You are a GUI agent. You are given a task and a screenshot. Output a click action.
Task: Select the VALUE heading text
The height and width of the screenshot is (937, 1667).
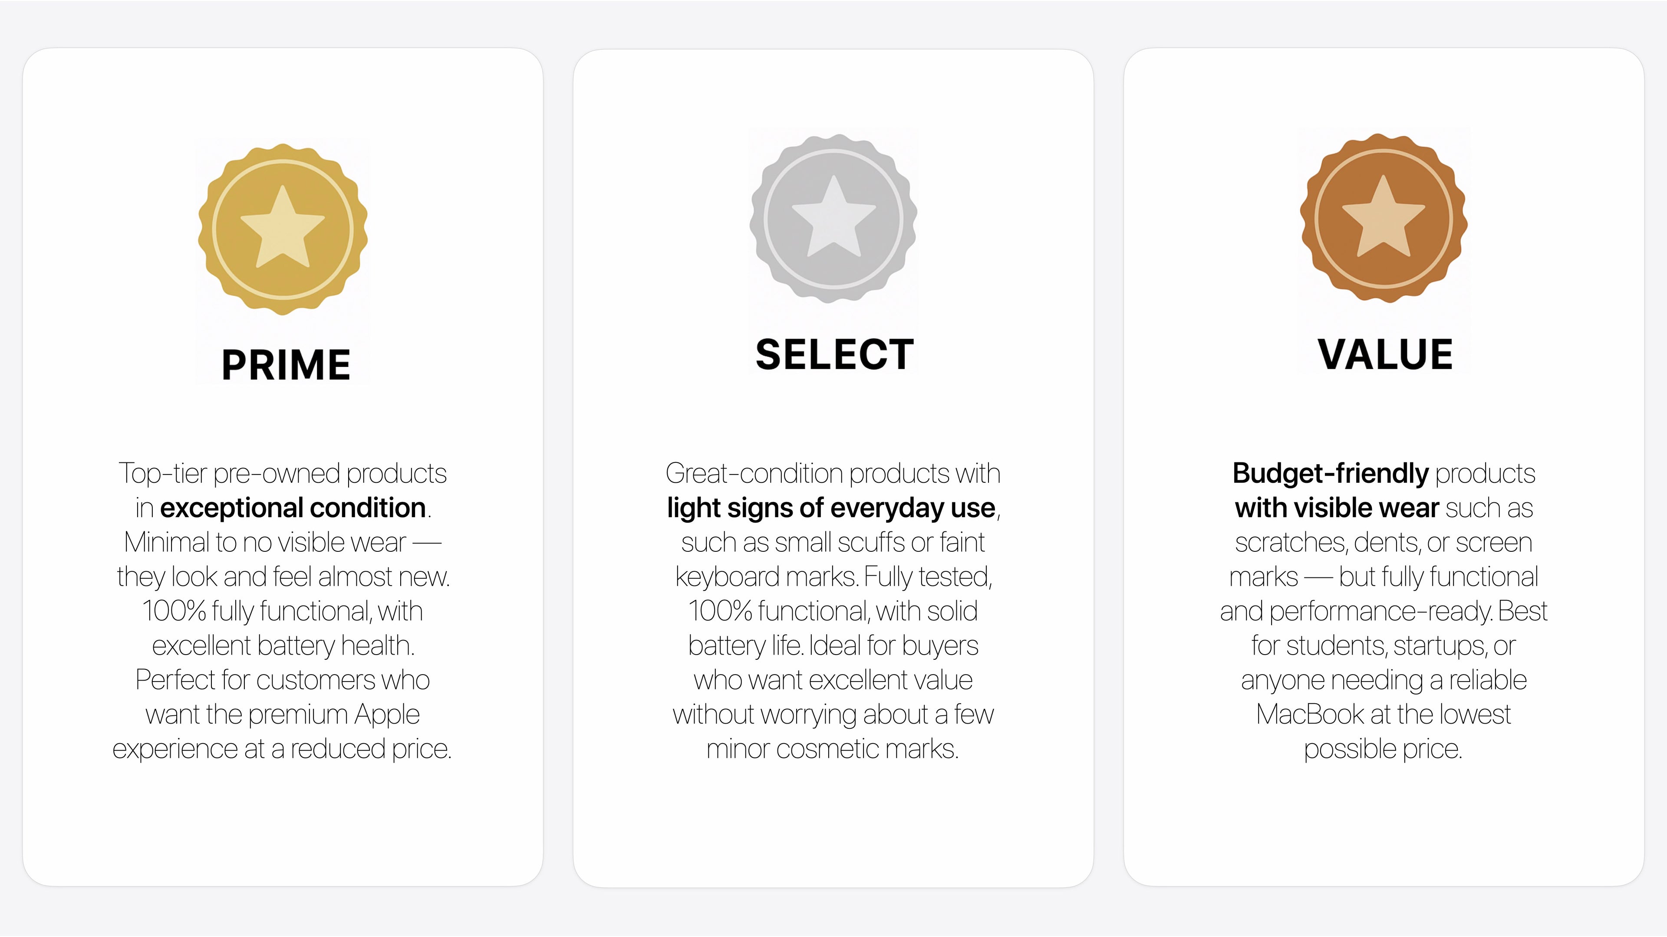pyautogui.click(x=1386, y=354)
